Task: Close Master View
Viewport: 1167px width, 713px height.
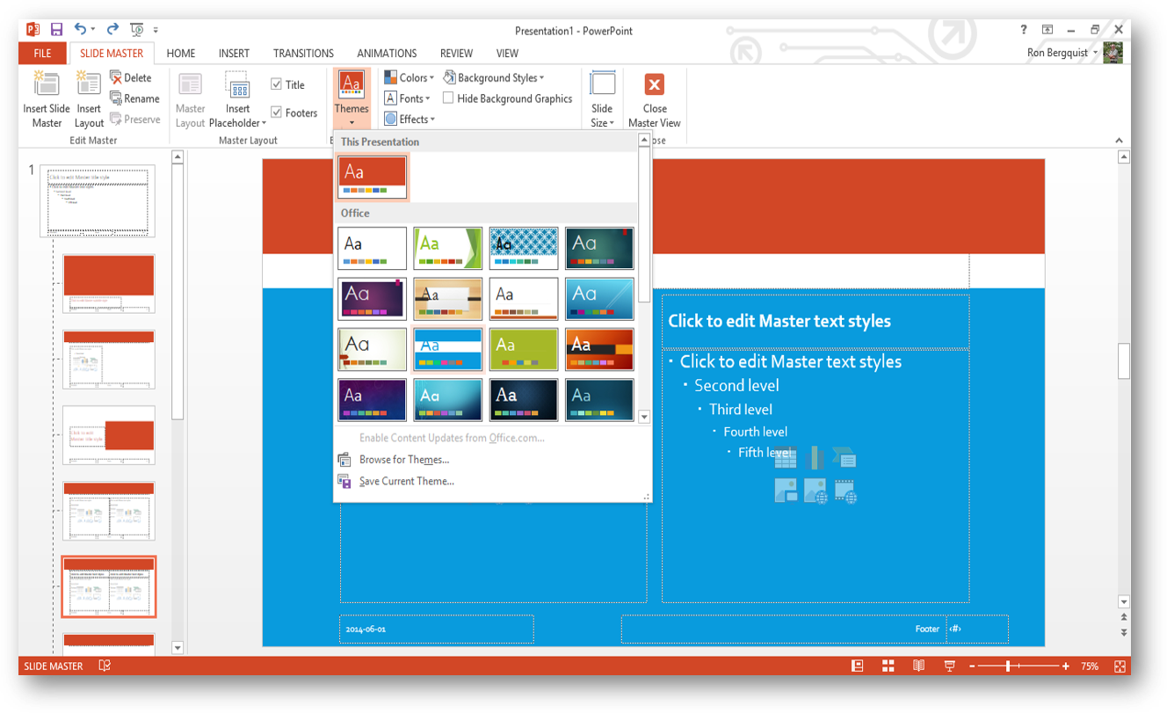Action: tap(655, 100)
